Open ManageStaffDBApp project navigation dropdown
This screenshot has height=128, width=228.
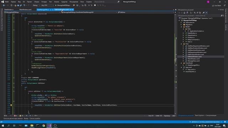point(32,12)
